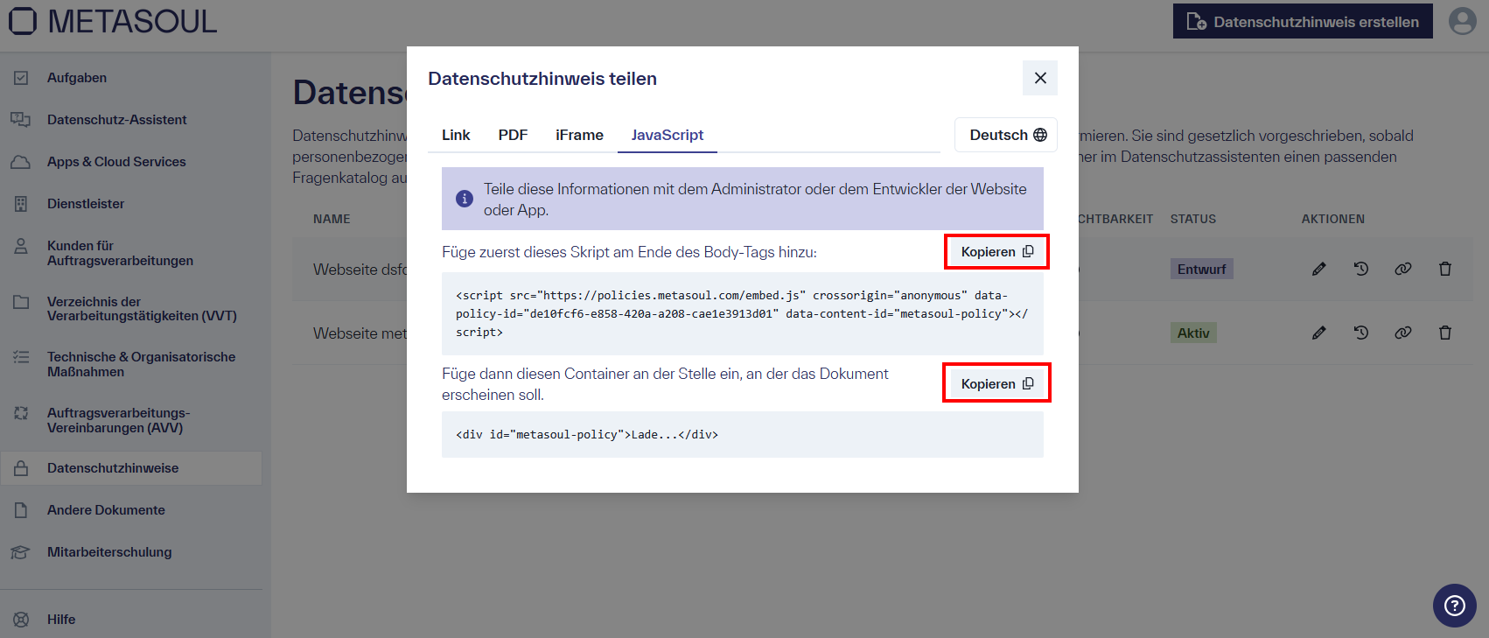This screenshot has height=638, width=1489.
Task: Switch to the PDF tab
Action: (513, 135)
